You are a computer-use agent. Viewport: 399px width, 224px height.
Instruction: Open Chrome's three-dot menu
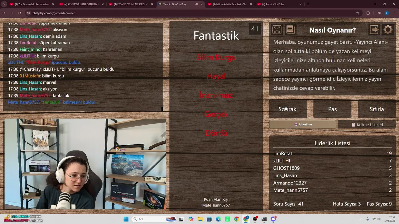coord(394,13)
